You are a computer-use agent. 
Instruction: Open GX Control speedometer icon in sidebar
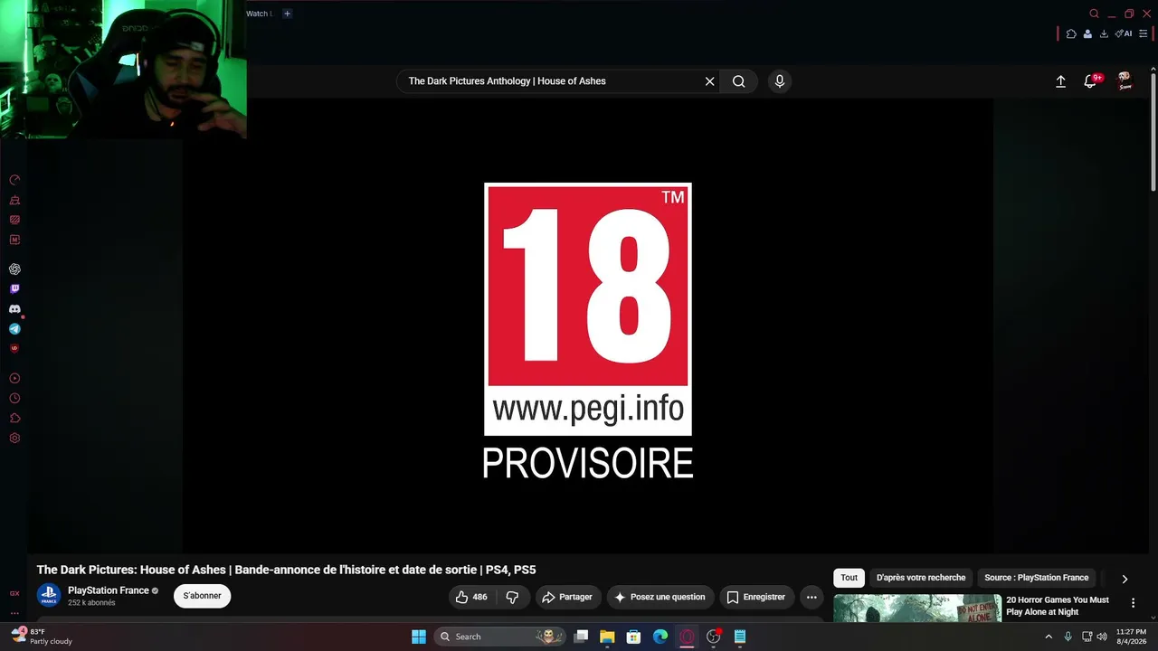click(x=14, y=180)
